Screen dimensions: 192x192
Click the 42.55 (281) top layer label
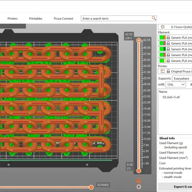point(129,36)
